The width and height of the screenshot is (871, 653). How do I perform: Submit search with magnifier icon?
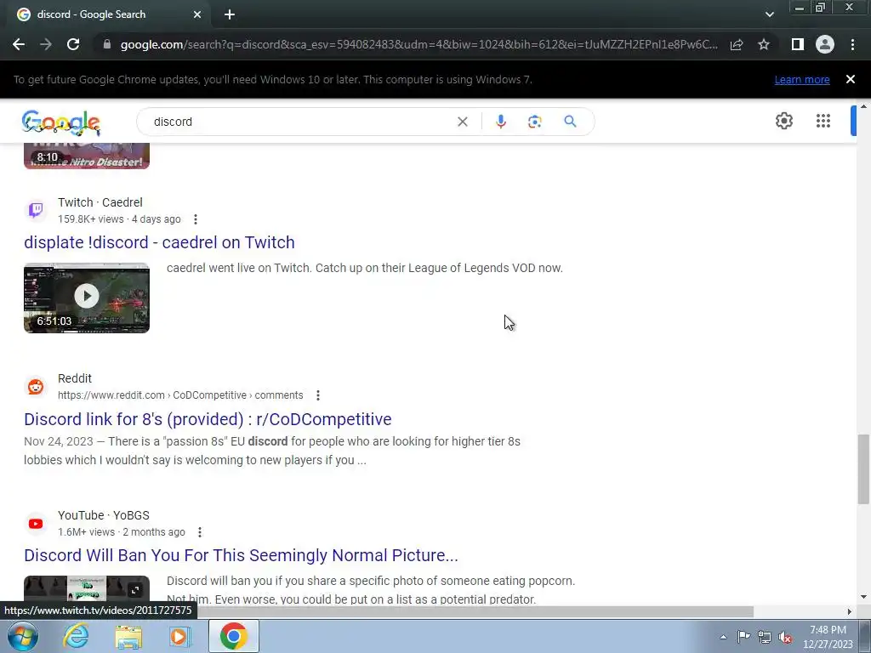coord(570,122)
